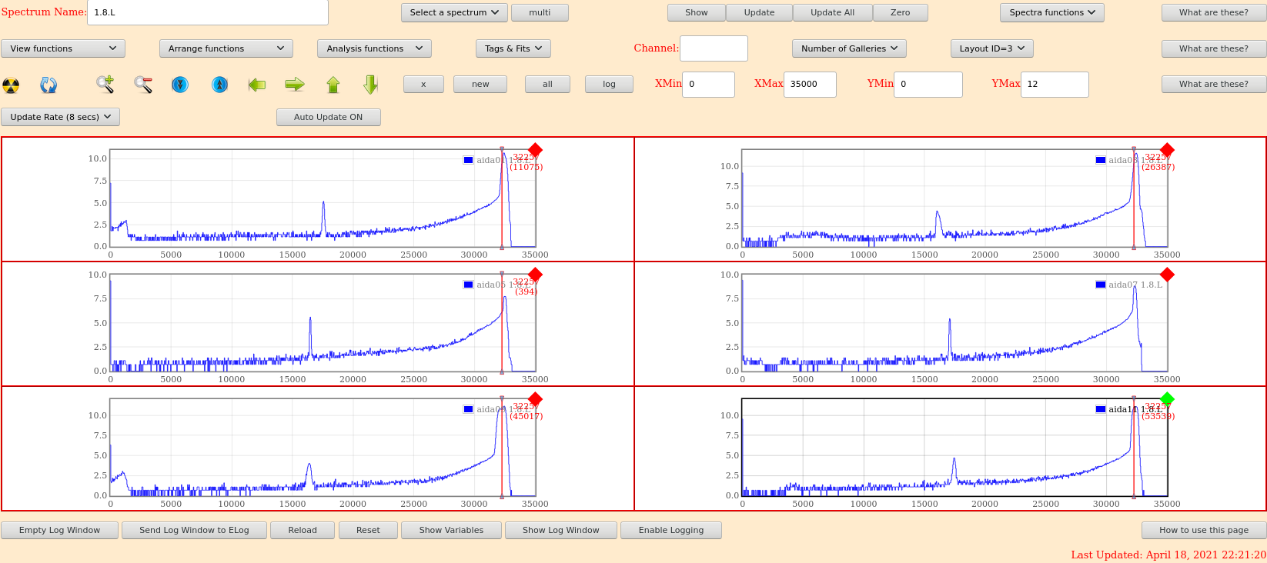Click the Update All button
This screenshot has width=1267, height=563.
(832, 12)
